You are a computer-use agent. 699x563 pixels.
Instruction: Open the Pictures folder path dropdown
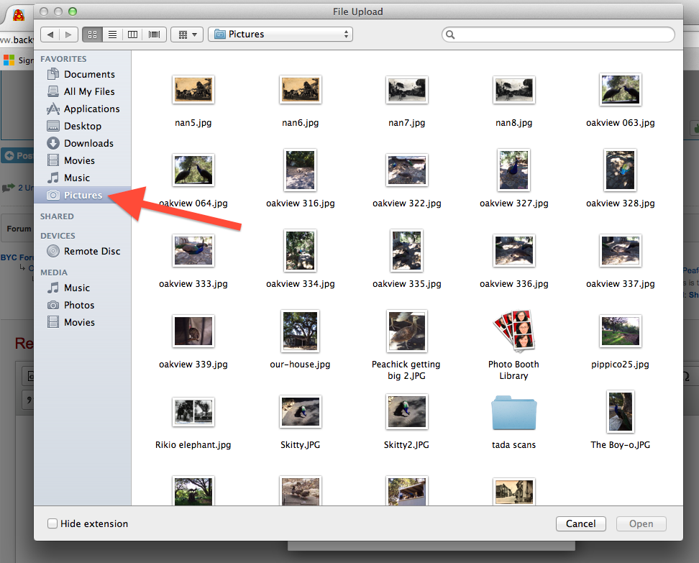click(280, 34)
